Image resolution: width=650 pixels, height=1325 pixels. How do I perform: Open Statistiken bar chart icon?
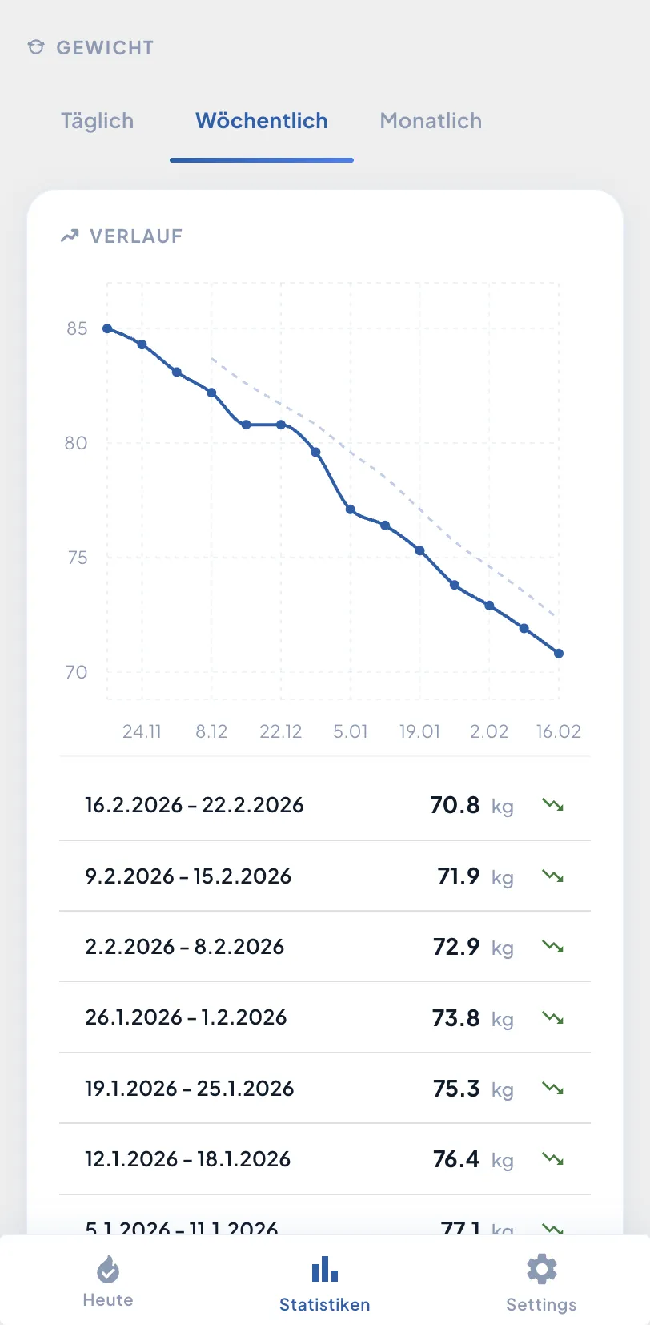[324, 1270]
